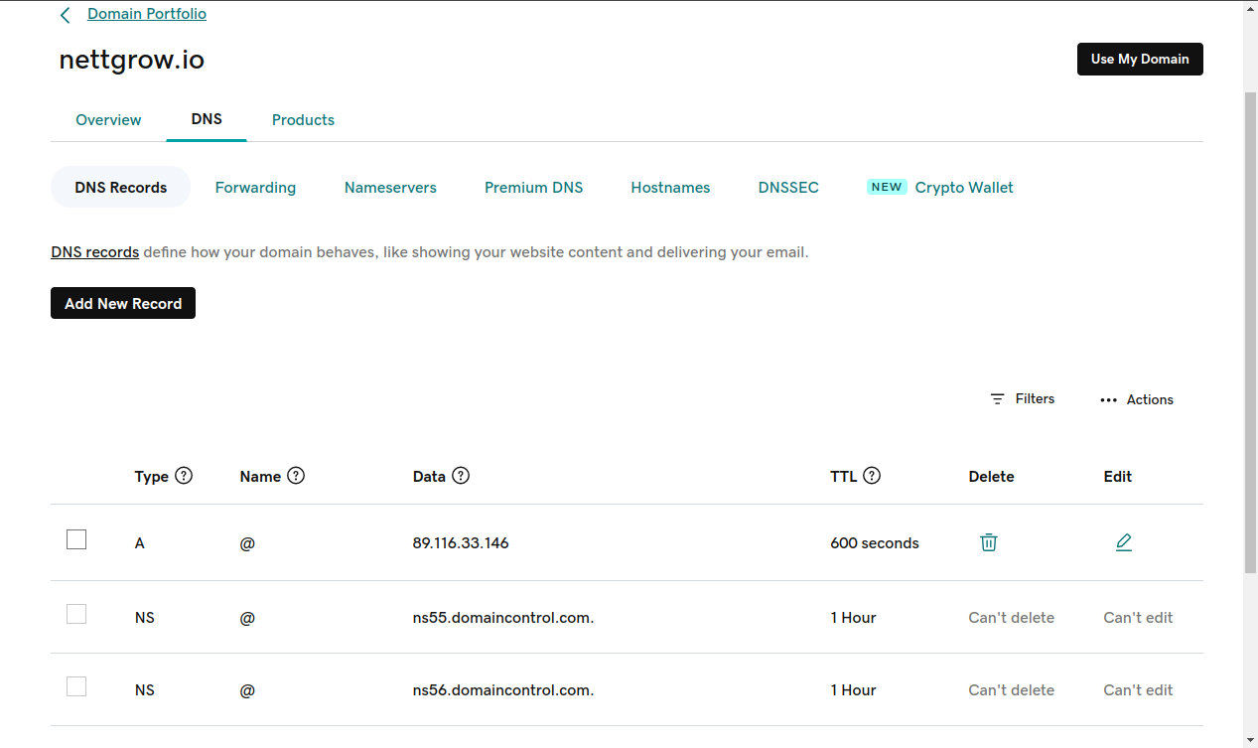Switch to the Overview tab

(x=108, y=120)
